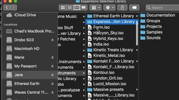Image resolution: width=179 pixels, height=100 pixels.
Task: Select the Kinetic_Metal.iso file
Action: click(106, 56)
